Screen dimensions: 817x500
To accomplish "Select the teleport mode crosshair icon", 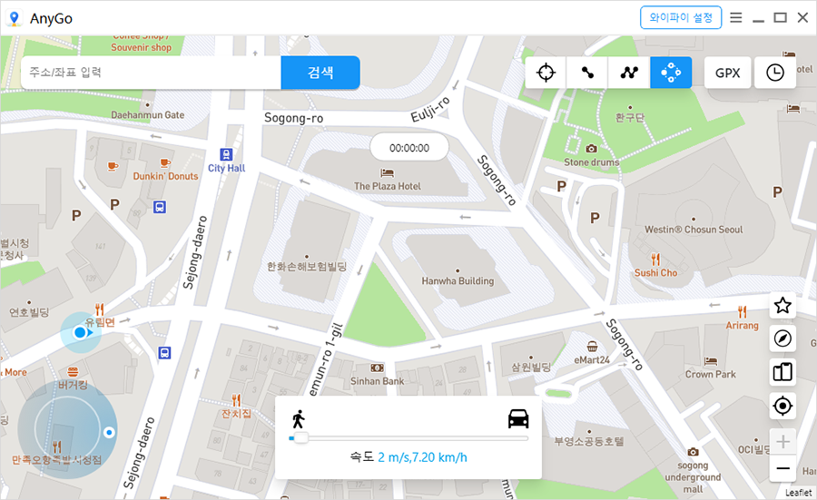I will (546, 73).
